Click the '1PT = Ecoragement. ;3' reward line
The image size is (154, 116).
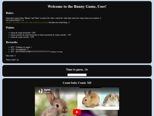tap(20, 50)
